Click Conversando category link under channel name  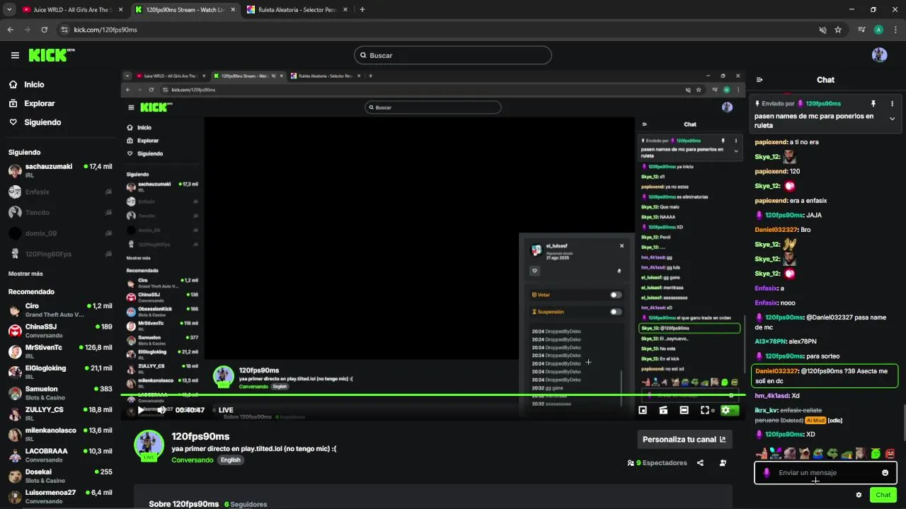[192, 460]
